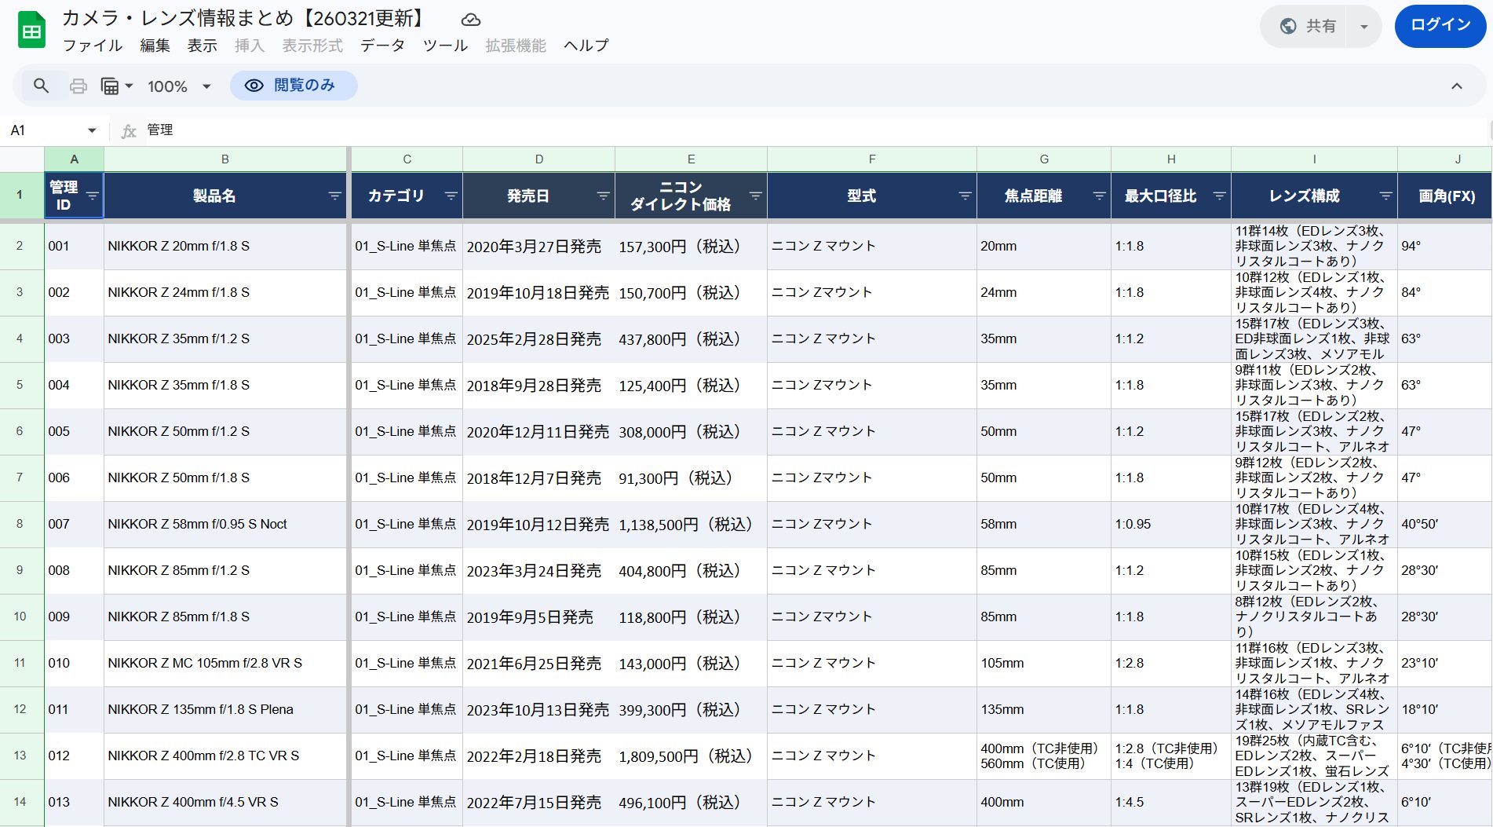The height and width of the screenshot is (827, 1493).
Task: Open the filter on 製品名 column header
Action: pos(334,196)
